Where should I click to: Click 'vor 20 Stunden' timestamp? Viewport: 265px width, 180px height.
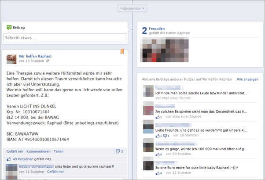(x=178, y=154)
